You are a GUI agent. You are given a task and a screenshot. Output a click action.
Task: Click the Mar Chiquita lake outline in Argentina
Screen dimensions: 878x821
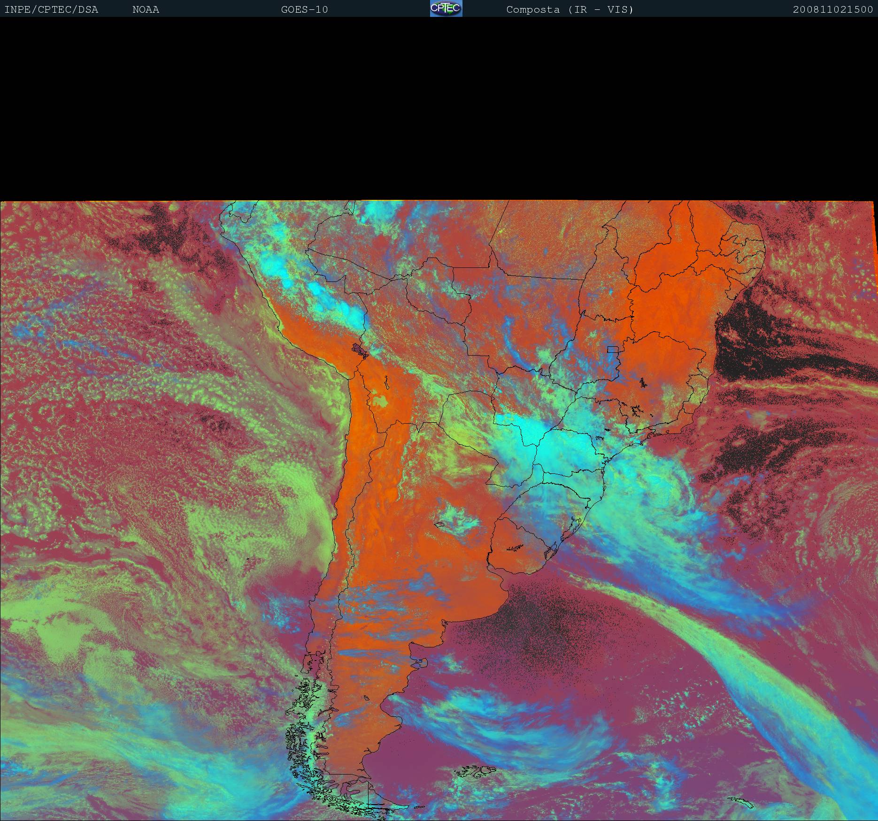439,525
